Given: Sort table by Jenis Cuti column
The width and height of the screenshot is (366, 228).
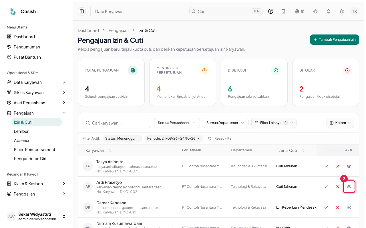Looking at the screenshot, I should click(x=292, y=150).
